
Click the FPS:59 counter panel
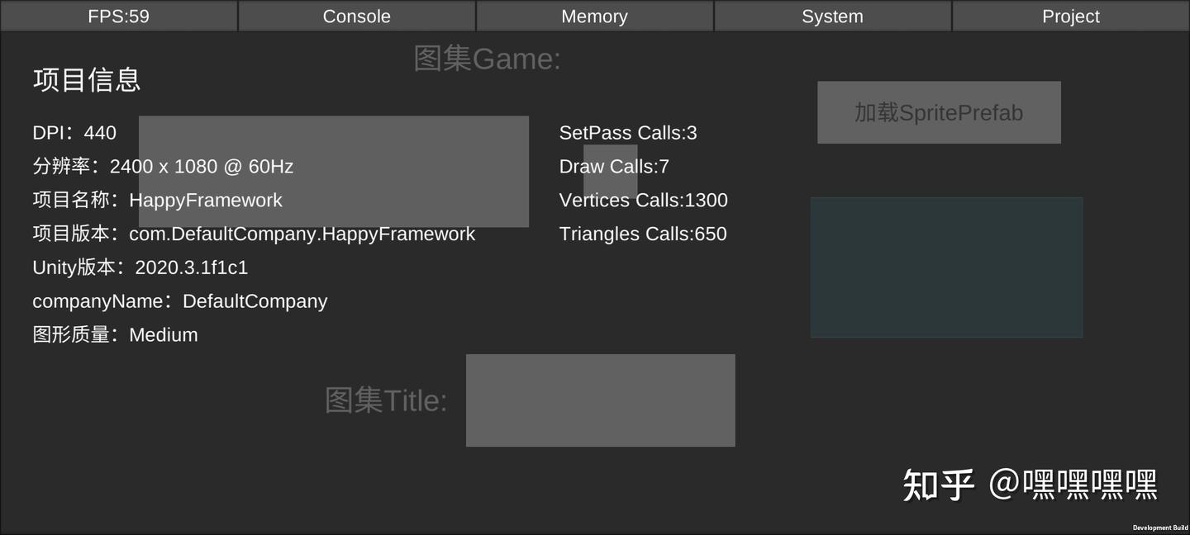(118, 16)
